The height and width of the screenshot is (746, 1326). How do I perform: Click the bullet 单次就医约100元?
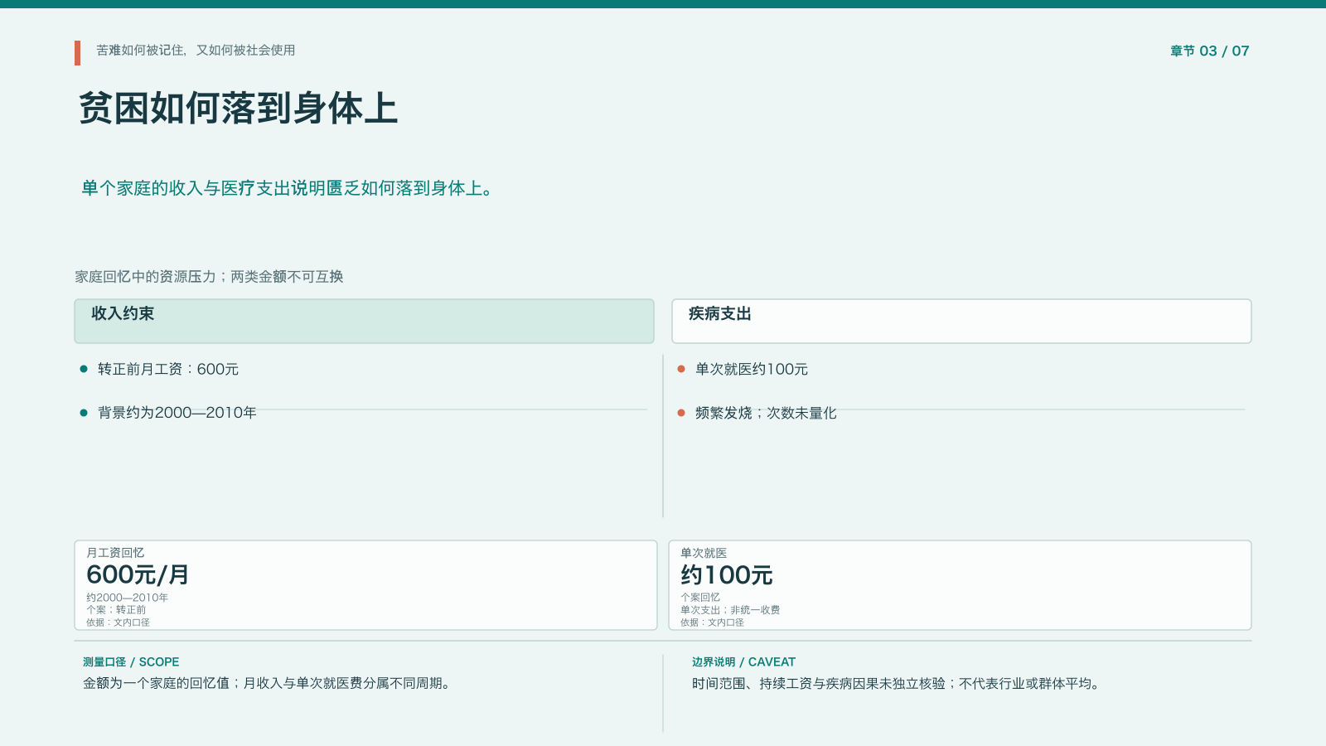click(x=752, y=369)
